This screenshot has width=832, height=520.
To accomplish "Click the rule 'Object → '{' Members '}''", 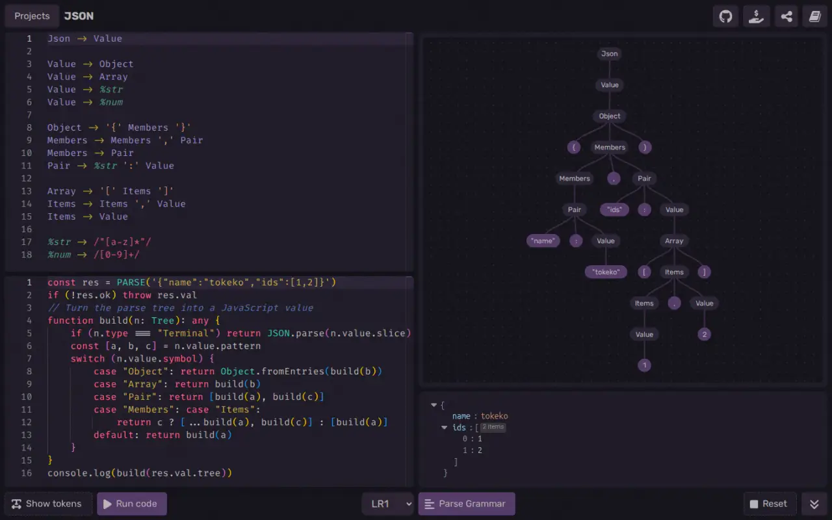I will click(x=119, y=127).
